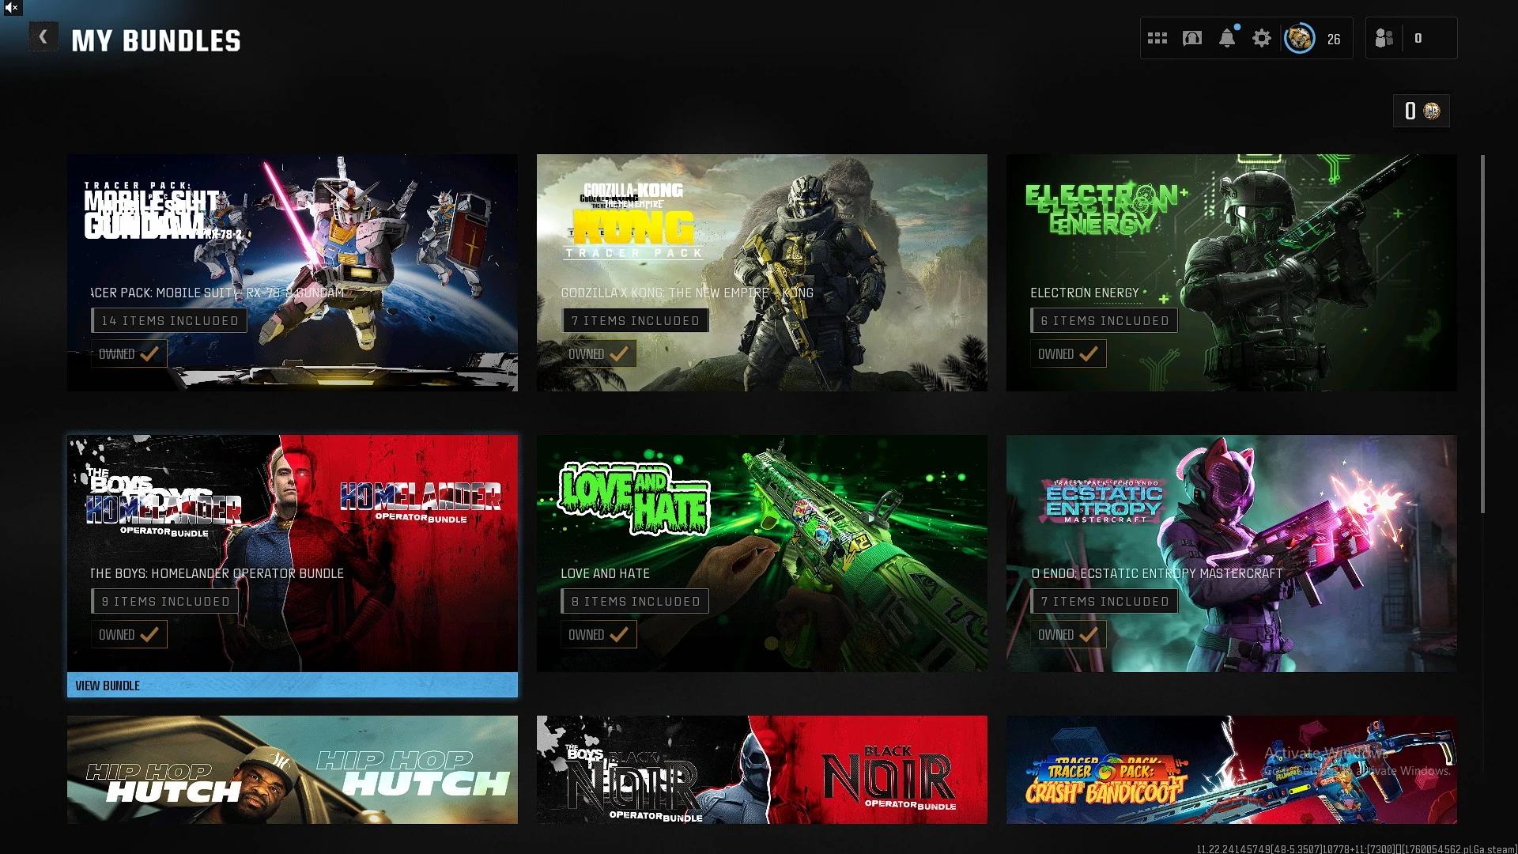Select the Black Noir operator bundle
This screenshot has height=854, width=1518.
click(x=761, y=769)
